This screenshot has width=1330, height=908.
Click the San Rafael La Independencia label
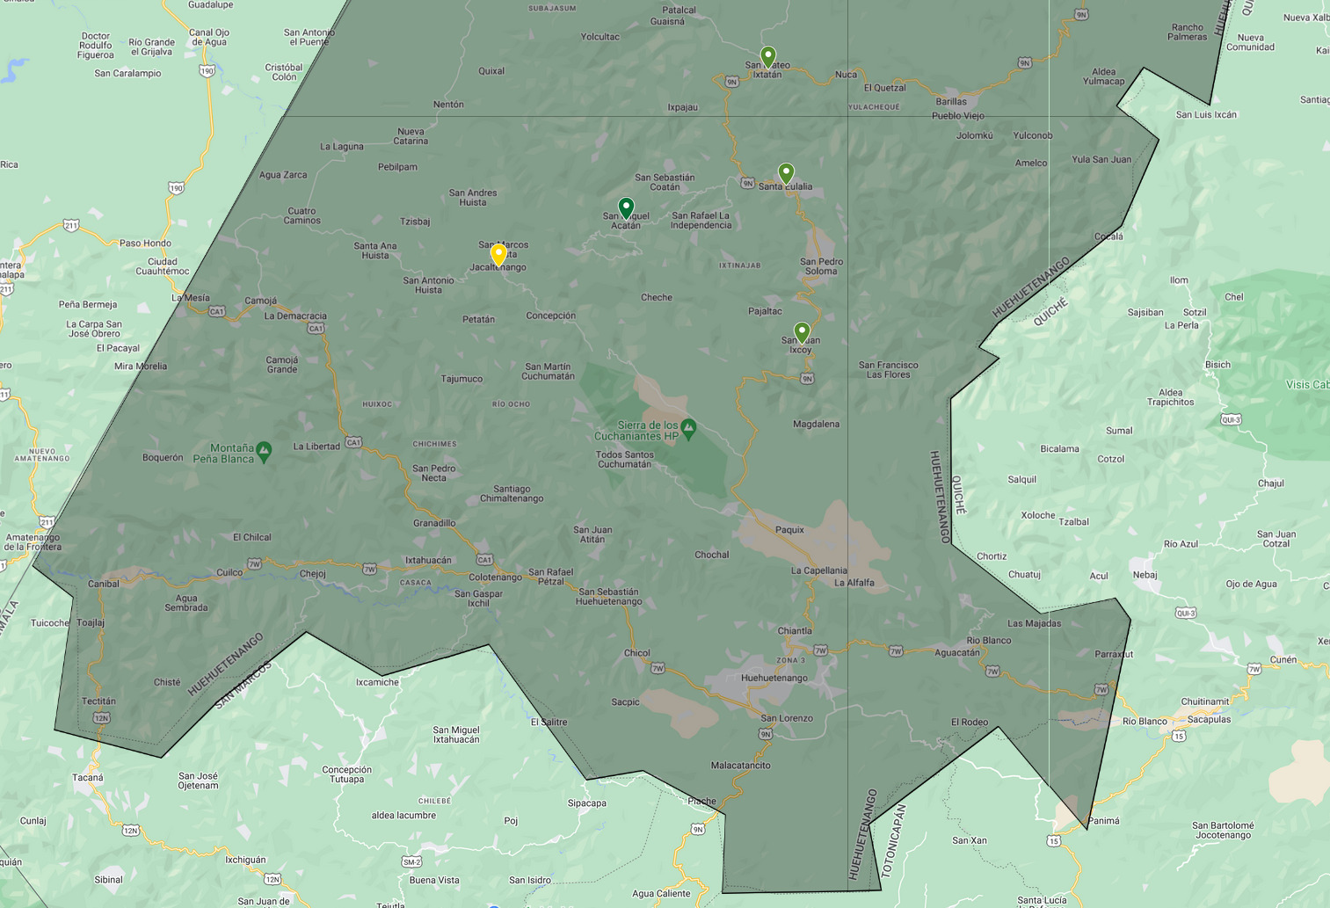coord(701,221)
